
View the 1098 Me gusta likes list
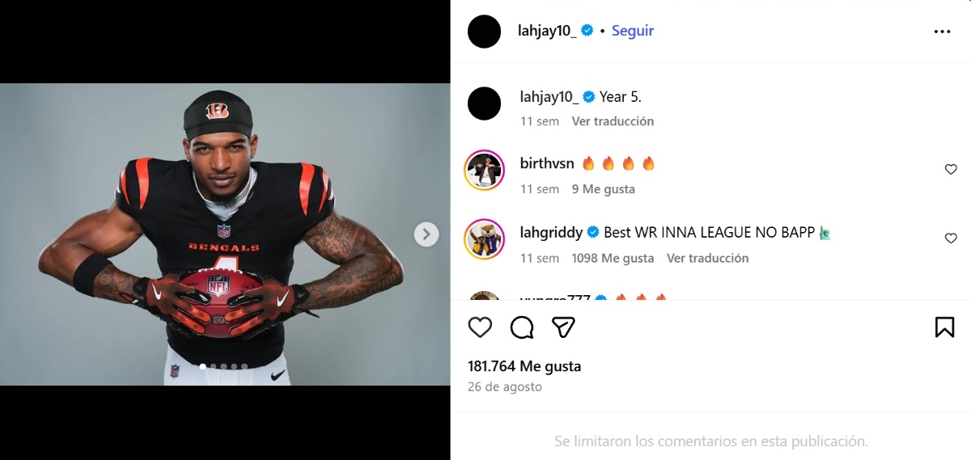pyautogui.click(x=613, y=259)
